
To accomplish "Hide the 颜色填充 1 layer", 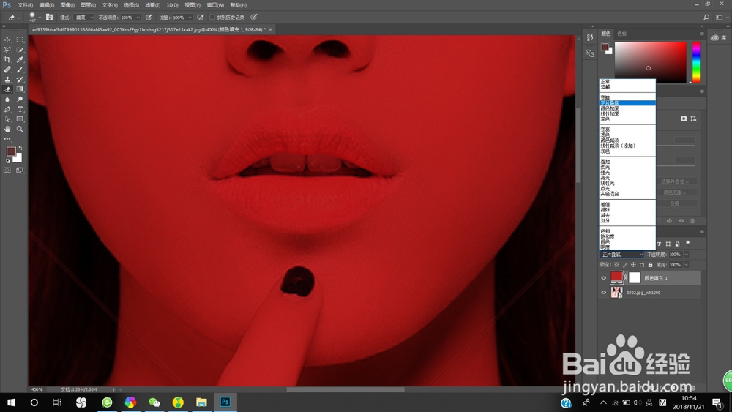I will (603, 278).
